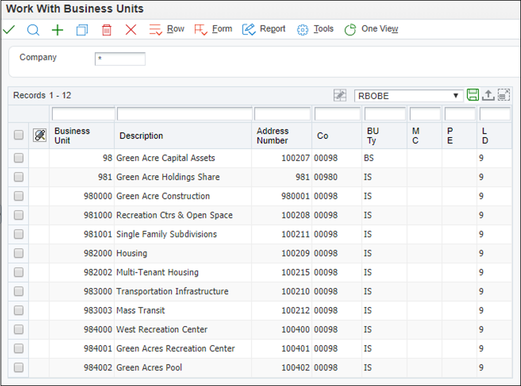Click the green checkmark Select button
The height and width of the screenshot is (386, 521).
click(9, 29)
